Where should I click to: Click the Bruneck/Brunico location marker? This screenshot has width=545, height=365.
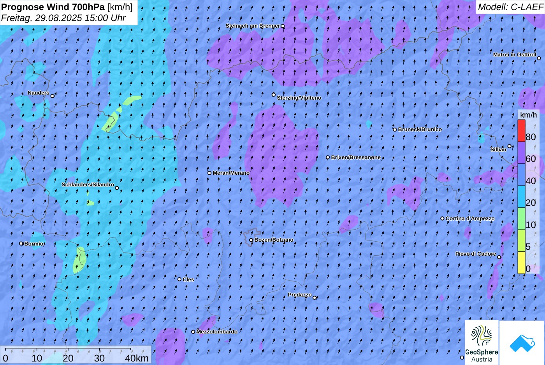tap(395, 130)
